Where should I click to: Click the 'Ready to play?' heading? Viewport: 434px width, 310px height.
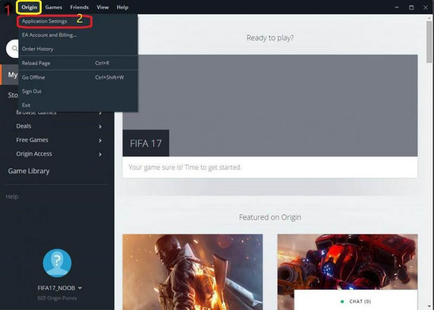point(270,38)
